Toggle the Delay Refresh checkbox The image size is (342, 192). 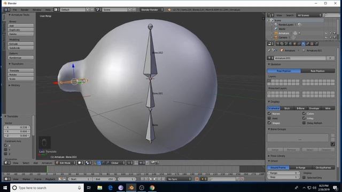pos(304,123)
